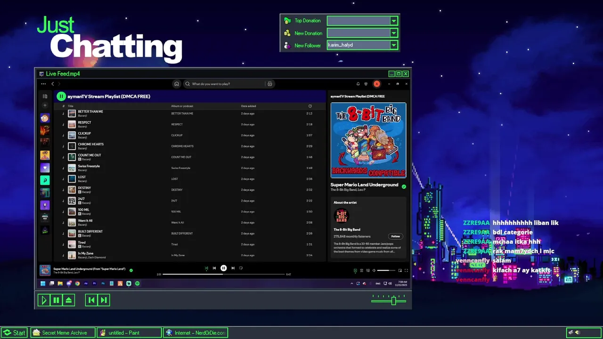603x339 pixels.
Task: Click the plus icon to create a playlist
Action: click(45, 105)
